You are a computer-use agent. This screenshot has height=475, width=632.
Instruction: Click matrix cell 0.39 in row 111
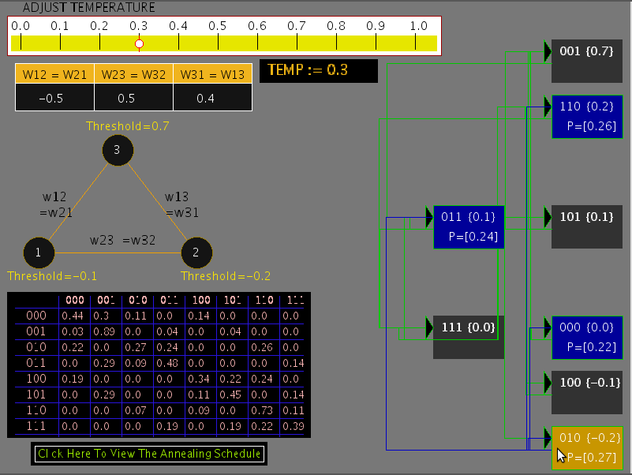[x=294, y=426]
